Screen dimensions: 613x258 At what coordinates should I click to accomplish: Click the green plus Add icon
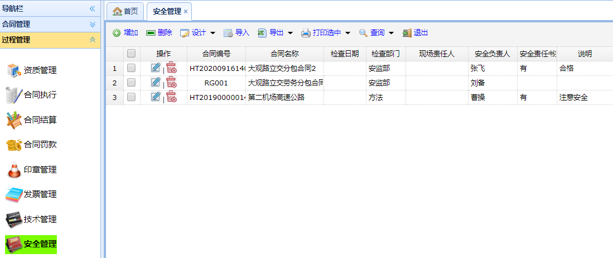(x=117, y=33)
